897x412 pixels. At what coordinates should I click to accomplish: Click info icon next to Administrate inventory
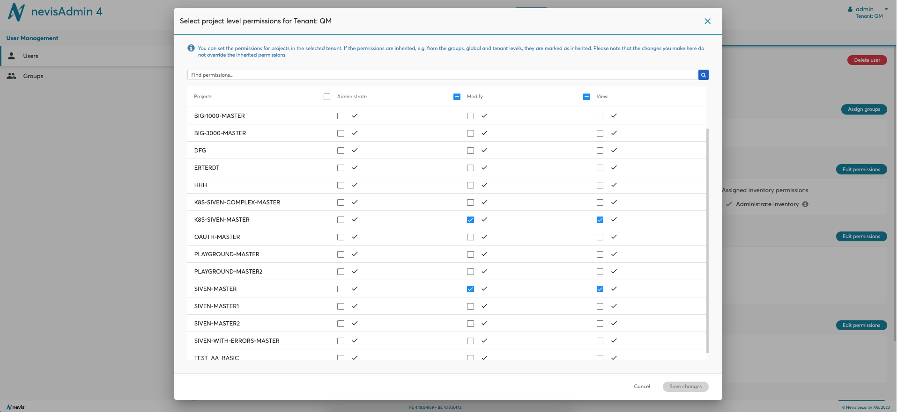pyautogui.click(x=805, y=204)
